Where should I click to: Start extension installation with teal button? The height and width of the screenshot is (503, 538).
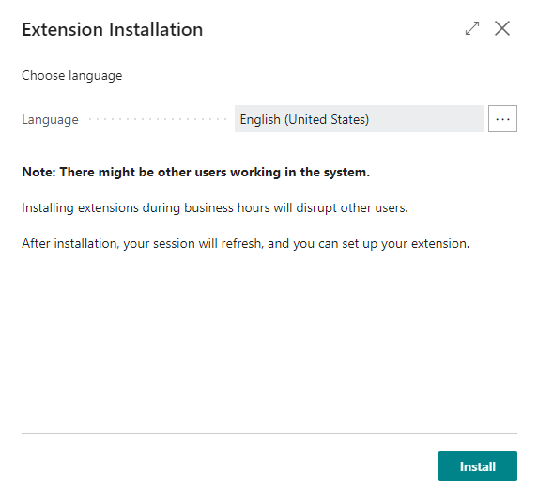pyautogui.click(x=478, y=466)
